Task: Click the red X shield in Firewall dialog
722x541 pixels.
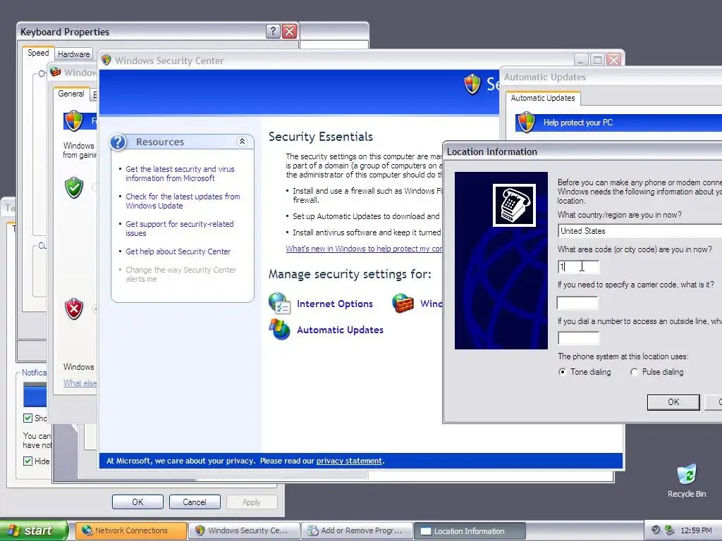Action: coord(74,309)
